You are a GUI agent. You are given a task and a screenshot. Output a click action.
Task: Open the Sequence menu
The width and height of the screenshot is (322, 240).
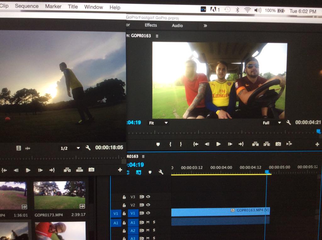tap(27, 6)
